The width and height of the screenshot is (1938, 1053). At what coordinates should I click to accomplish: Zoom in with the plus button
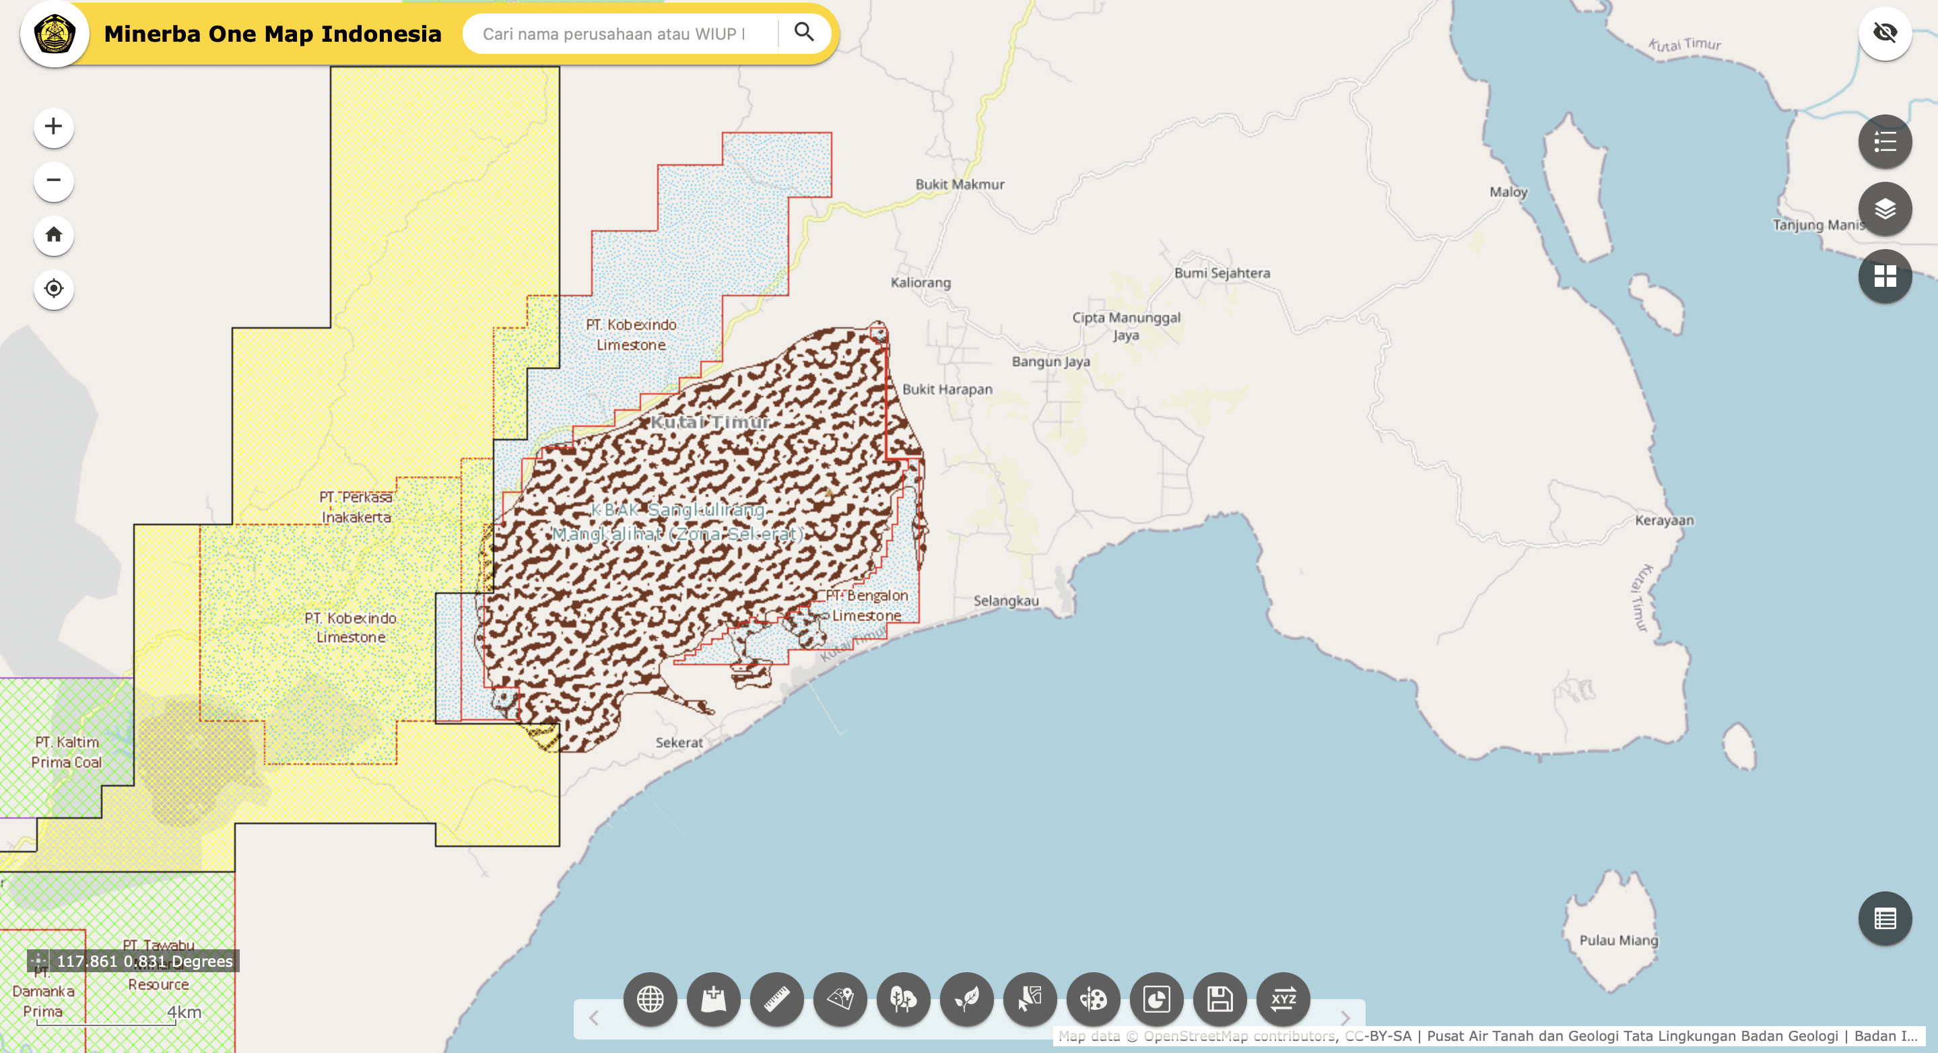[53, 126]
